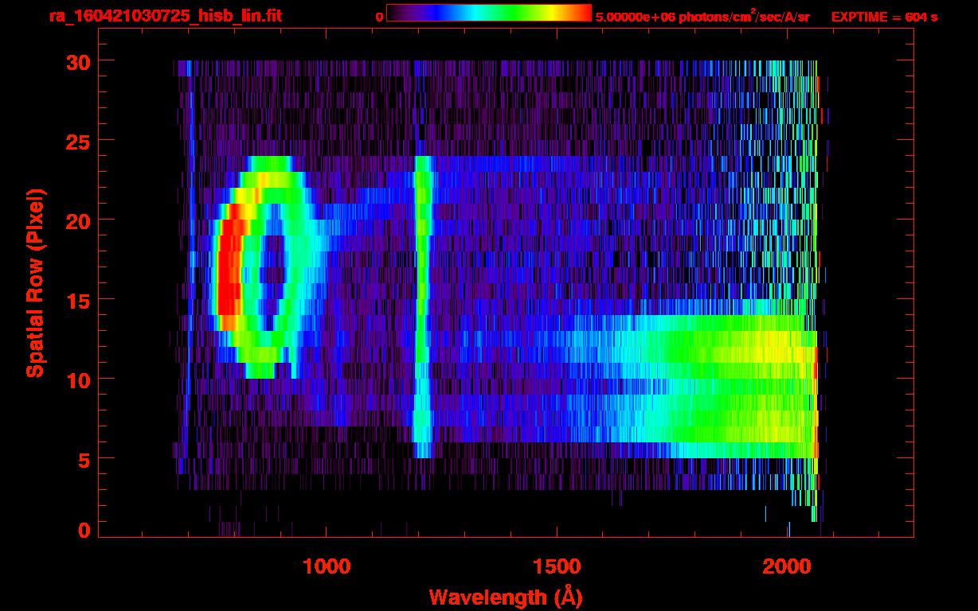Click the EXPTIME = 604 s text
The width and height of the screenshot is (978, 611).
coord(884,17)
